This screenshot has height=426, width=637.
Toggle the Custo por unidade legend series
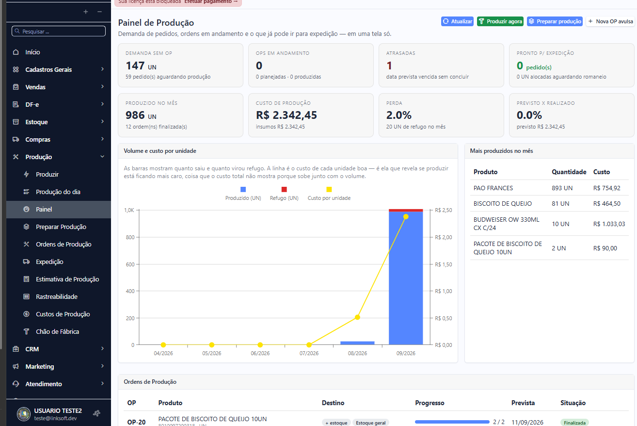pos(329,194)
